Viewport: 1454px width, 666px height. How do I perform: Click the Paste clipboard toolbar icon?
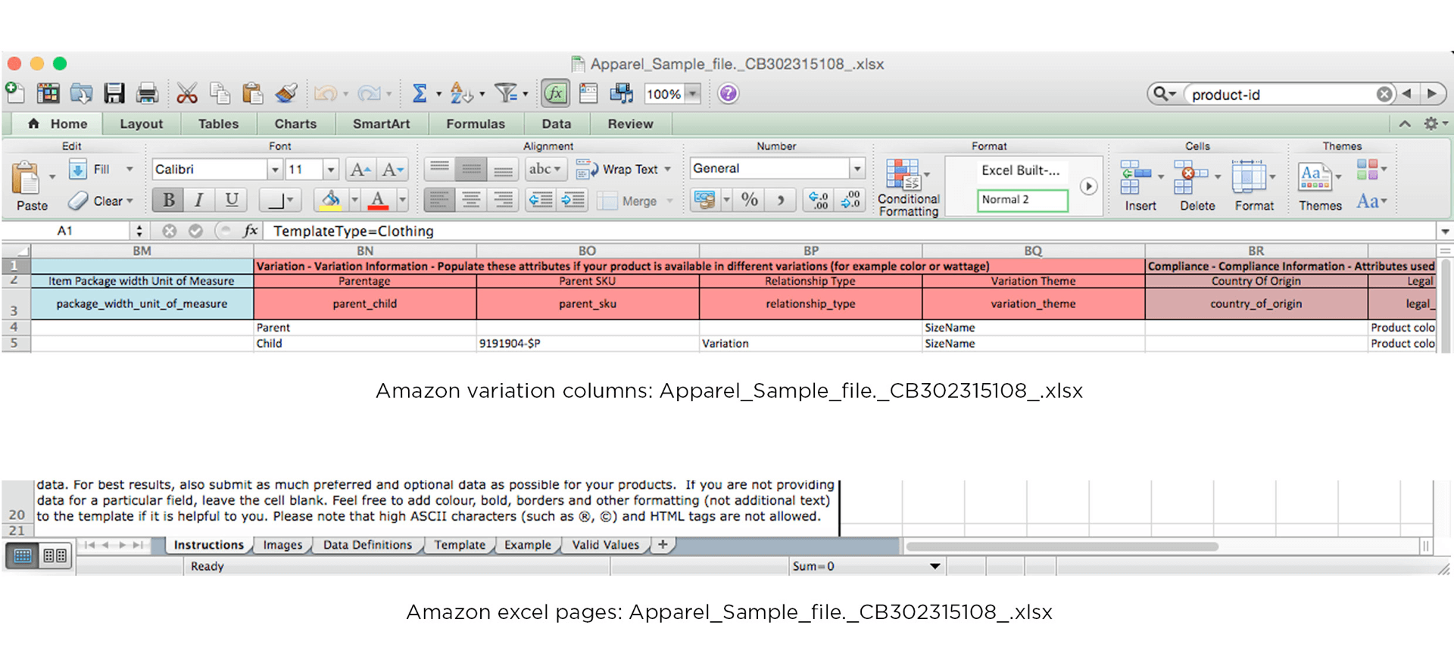(x=252, y=94)
